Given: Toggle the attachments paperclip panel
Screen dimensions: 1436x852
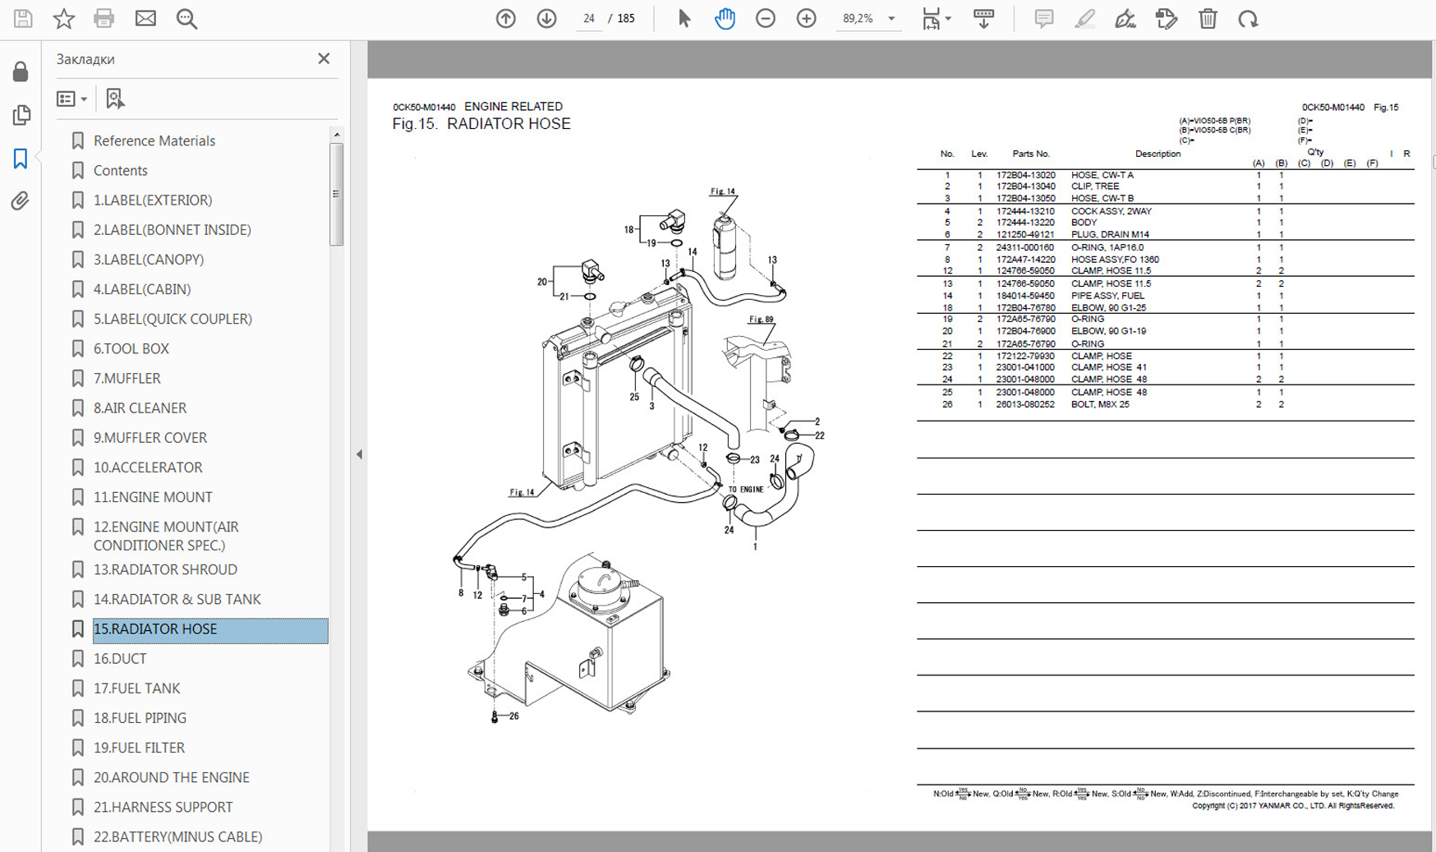Looking at the screenshot, I should click(x=21, y=200).
